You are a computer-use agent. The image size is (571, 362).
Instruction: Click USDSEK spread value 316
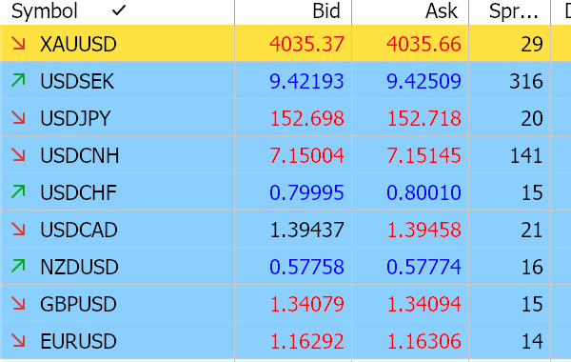click(526, 81)
